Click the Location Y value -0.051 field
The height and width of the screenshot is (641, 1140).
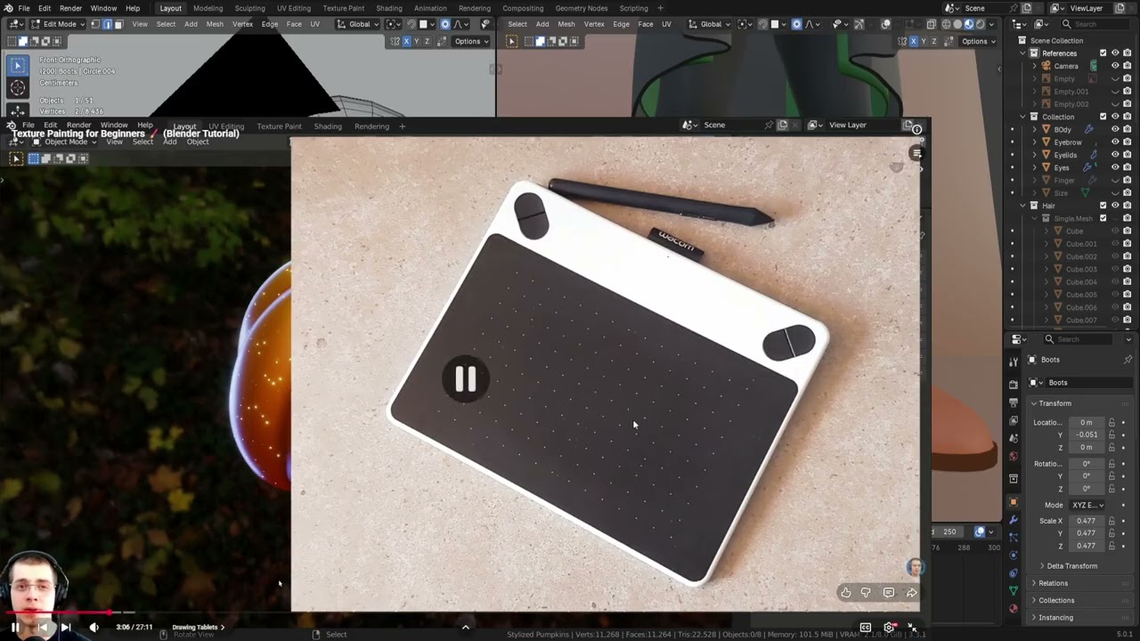(x=1087, y=434)
